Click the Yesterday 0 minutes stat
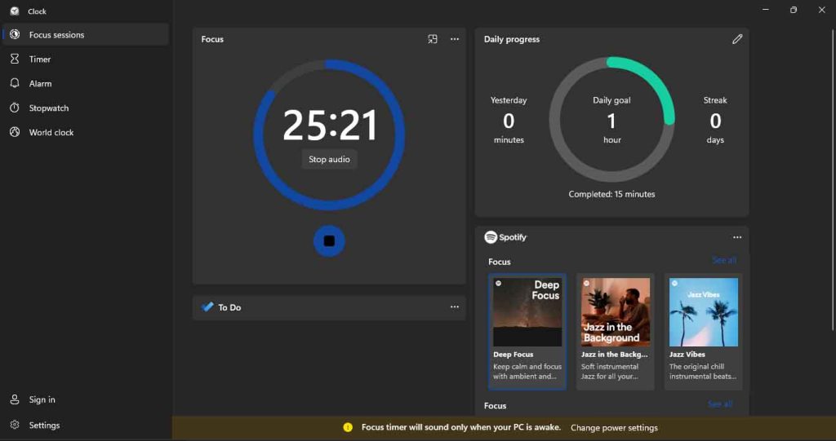 click(x=509, y=120)
